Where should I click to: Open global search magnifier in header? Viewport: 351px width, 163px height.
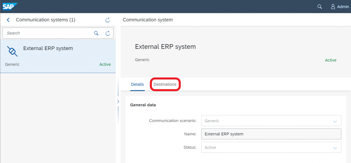tap(319, 7)
